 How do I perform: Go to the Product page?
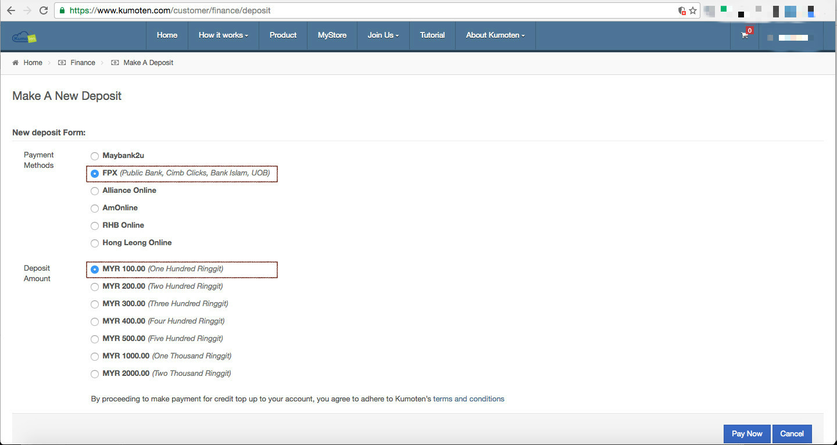tap(283, 35)
